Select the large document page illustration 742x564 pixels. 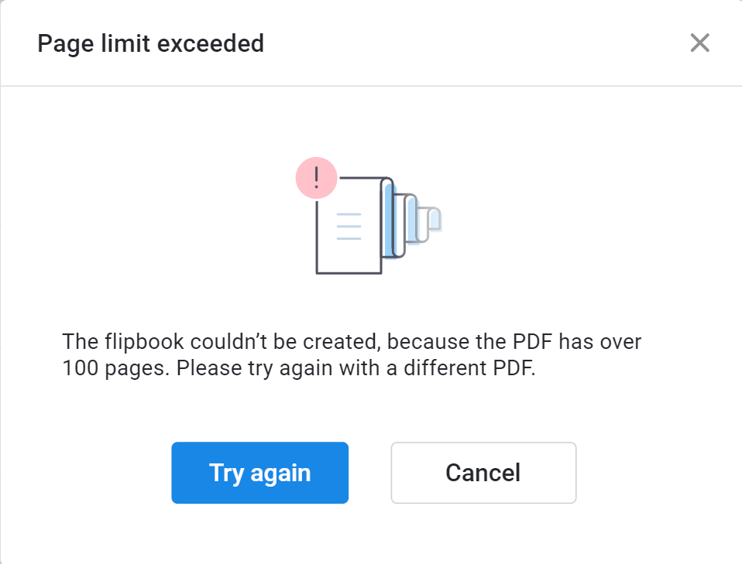[x=349, y=226]
